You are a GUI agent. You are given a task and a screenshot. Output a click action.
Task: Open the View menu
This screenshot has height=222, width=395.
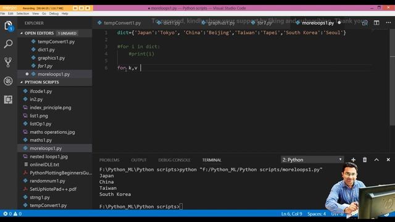[x=36, y=14]
